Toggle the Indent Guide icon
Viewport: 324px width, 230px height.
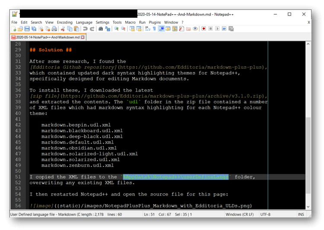tap(161, 29)
